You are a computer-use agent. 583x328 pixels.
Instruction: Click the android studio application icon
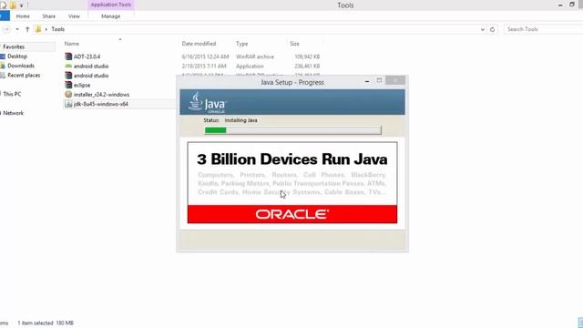[68, 66]
